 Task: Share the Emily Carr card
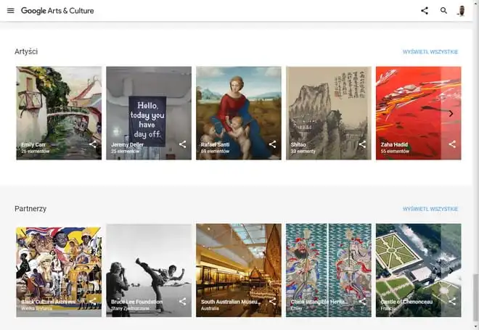pyautogui.click(x=93, y=144)
